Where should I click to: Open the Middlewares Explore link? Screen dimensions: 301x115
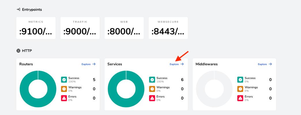265,64
